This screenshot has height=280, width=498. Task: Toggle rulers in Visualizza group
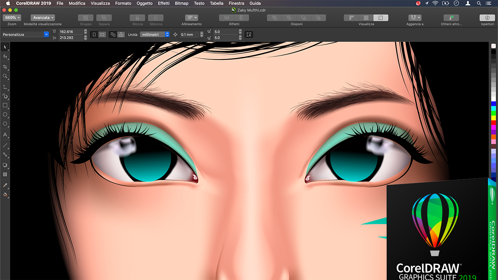tap(351, 18)
